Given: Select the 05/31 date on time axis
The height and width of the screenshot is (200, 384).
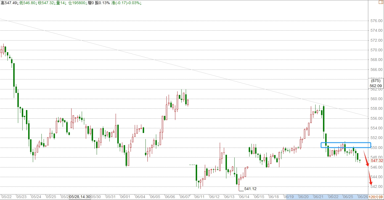Looking at the screenshot, I should pyautogui.click(x=110, y=197).
